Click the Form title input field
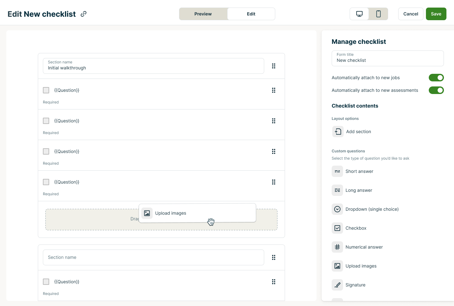The image size is (454, 306). click(x=387, y=60)
